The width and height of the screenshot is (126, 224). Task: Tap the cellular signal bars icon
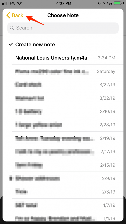[4, 3]
